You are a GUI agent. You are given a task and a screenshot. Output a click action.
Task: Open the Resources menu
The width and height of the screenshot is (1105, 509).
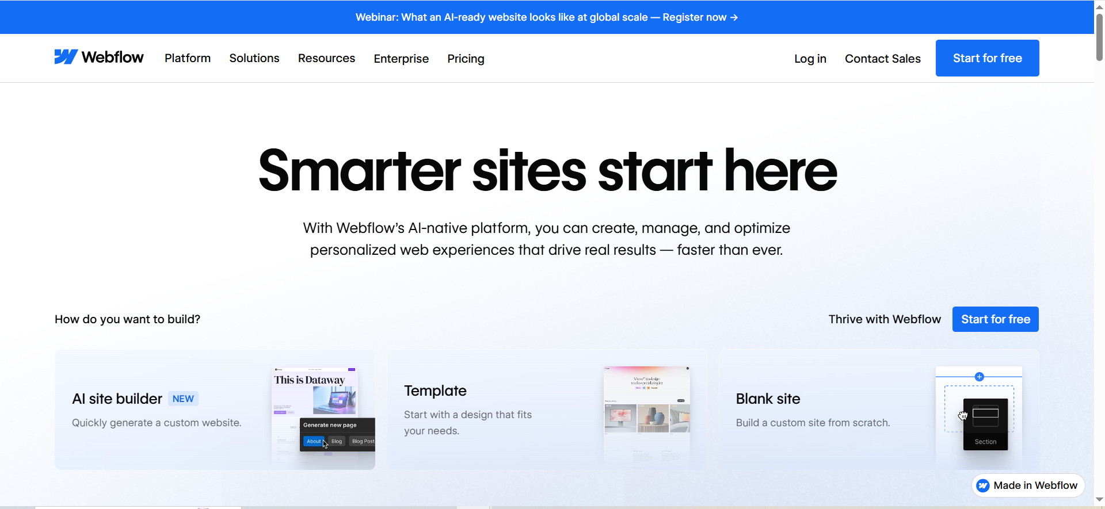click(326, 58)
